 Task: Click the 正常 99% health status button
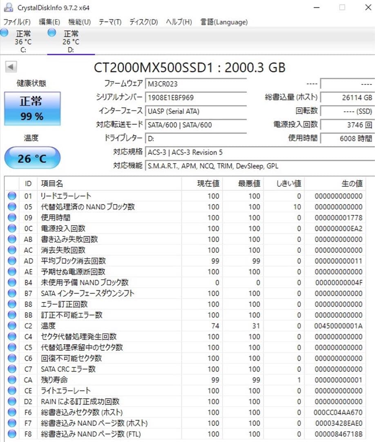[32, 108]
